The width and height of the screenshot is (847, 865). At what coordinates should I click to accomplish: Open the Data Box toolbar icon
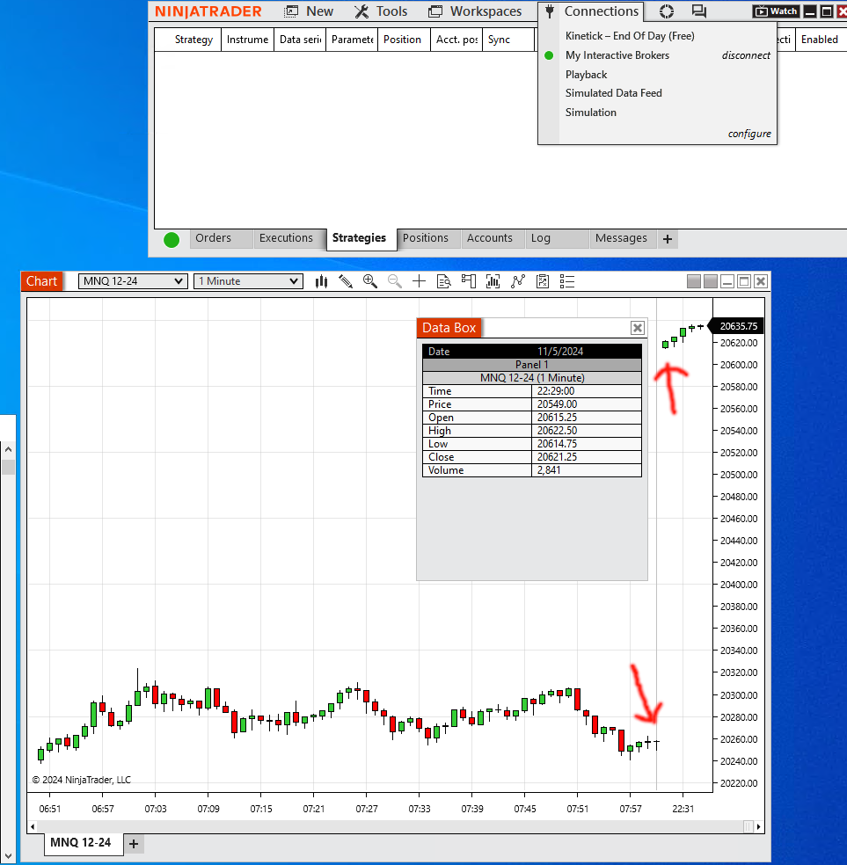[x=443, y=282]
